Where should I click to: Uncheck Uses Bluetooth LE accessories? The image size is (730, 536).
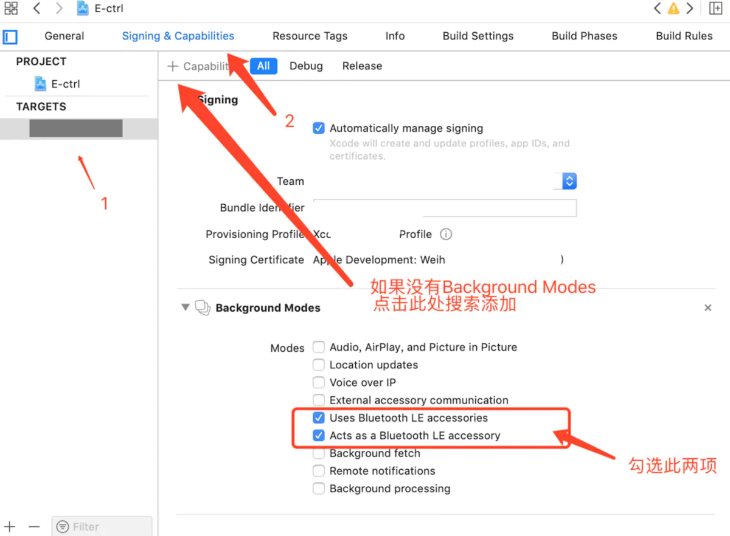319,418
